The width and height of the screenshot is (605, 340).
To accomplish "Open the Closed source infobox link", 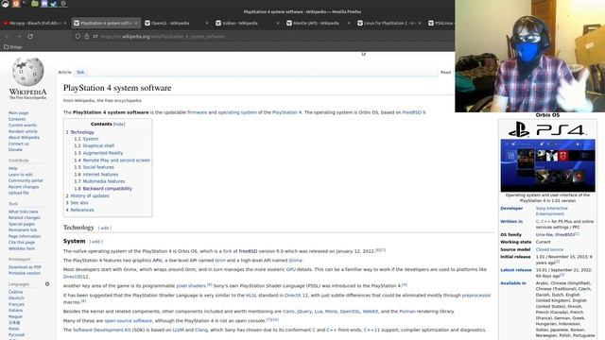I will [549, 249].
